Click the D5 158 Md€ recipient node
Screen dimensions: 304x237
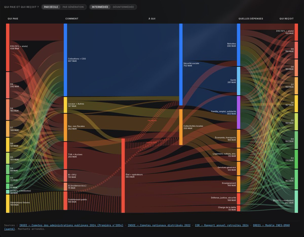click(296, 122)
